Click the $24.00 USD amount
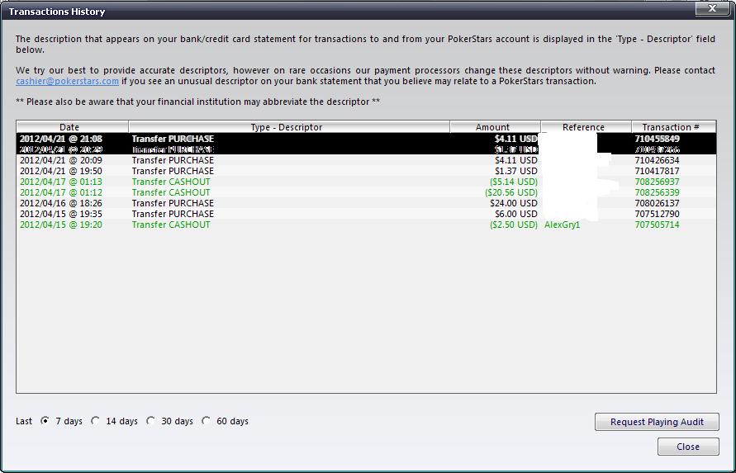The height and width of the screenshot is (473, 736). 514,203
